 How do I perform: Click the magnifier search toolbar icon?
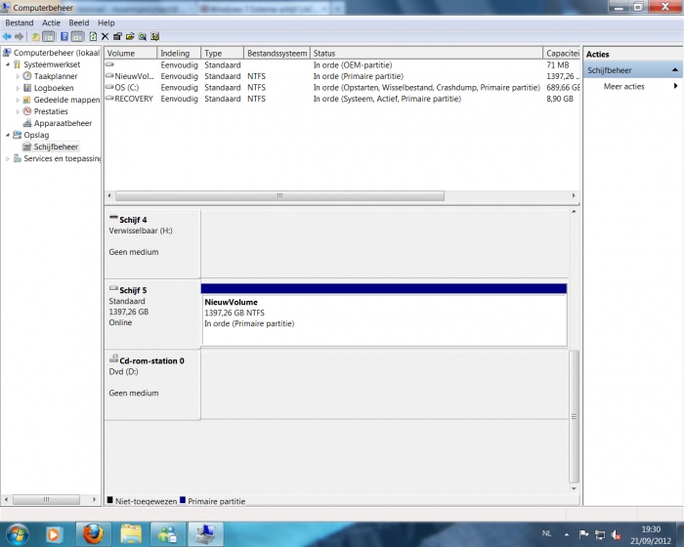(x=143, y=37)
